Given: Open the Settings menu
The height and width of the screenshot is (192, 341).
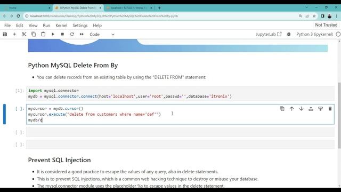Looking at the screenshot, I should (x=80, y=26).
